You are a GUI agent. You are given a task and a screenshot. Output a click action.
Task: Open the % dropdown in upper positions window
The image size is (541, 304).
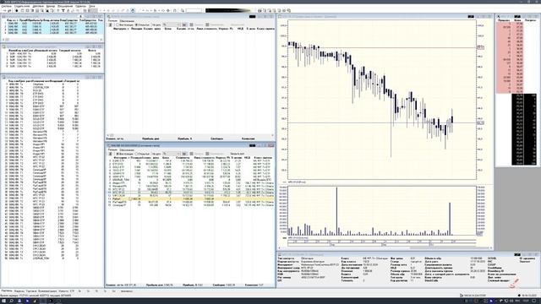tap(171, 24)
